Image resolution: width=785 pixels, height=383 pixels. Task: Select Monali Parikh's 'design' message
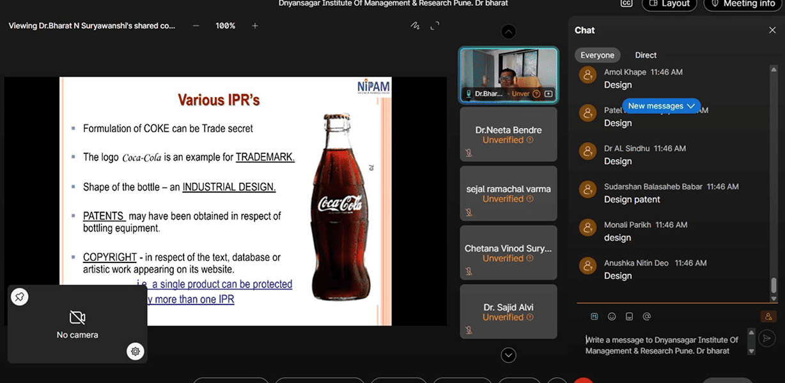(x=618, y=237)
